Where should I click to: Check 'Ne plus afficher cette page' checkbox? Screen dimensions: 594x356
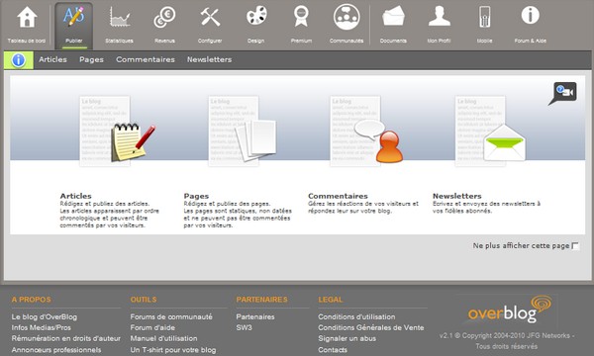pyautogui.click(x=575, y=246)
